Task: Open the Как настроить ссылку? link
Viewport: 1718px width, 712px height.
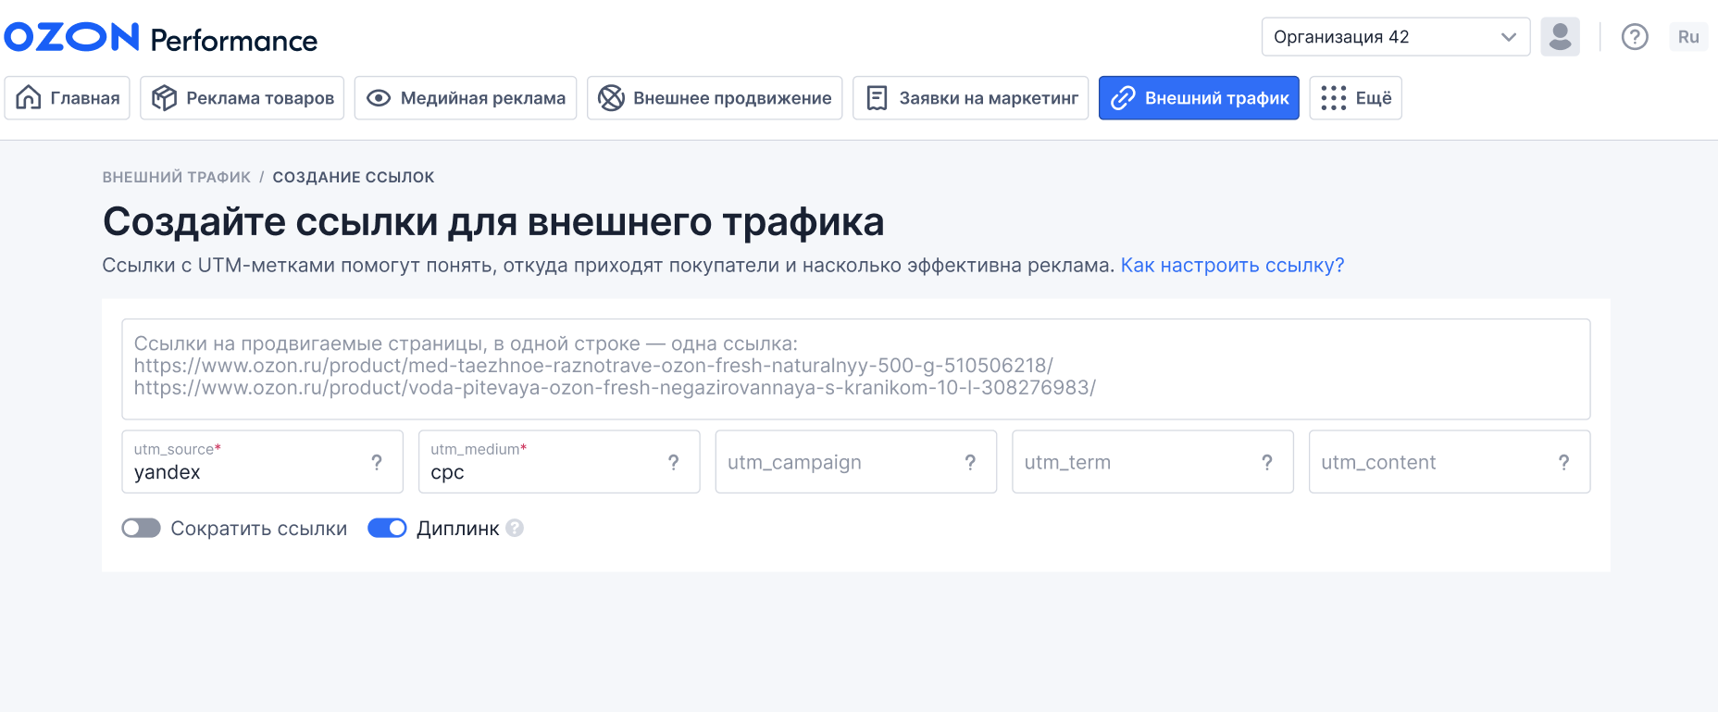Action: click(1232, 266)
